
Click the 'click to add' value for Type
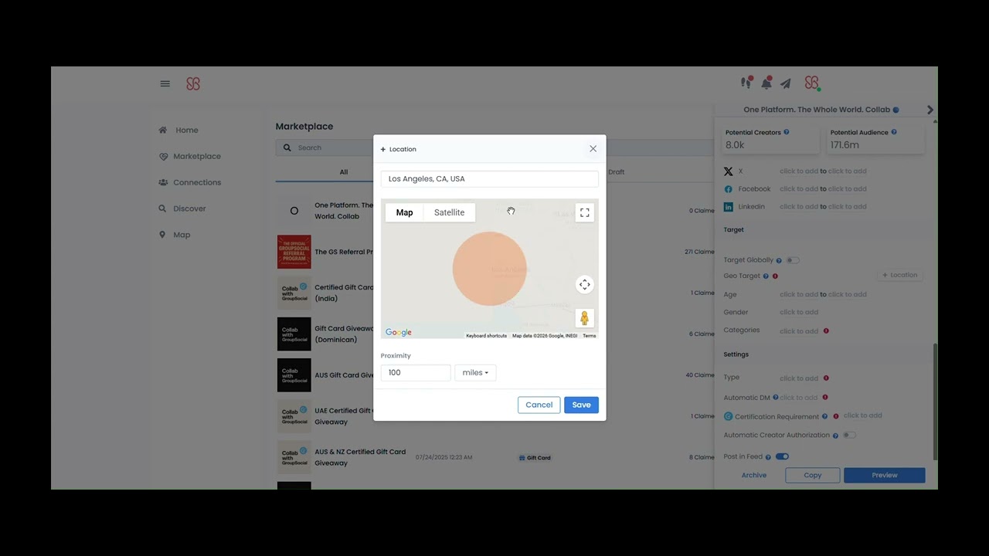[799, 378]
